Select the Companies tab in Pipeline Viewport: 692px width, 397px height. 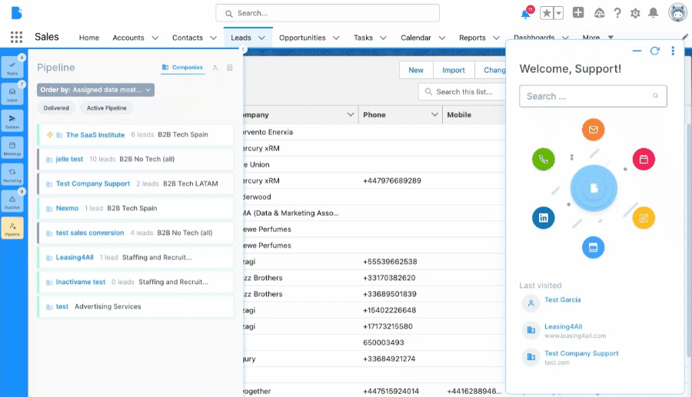(182, 68)
